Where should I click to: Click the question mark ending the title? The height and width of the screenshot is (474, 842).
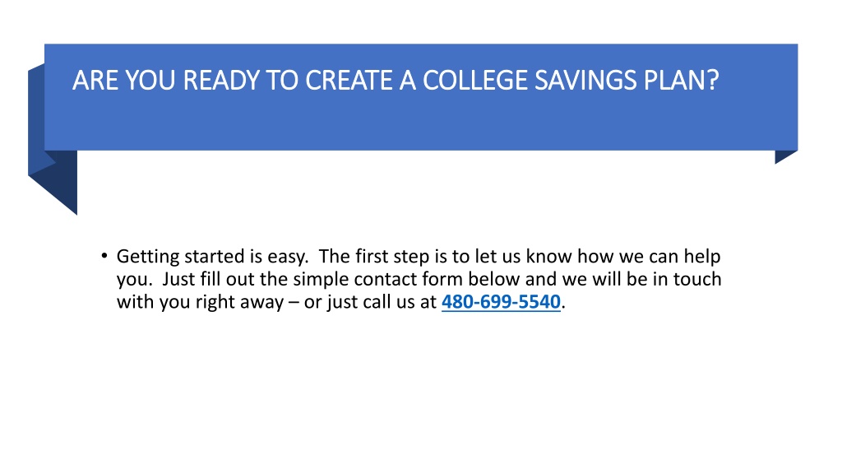click(x=713, y=81)
